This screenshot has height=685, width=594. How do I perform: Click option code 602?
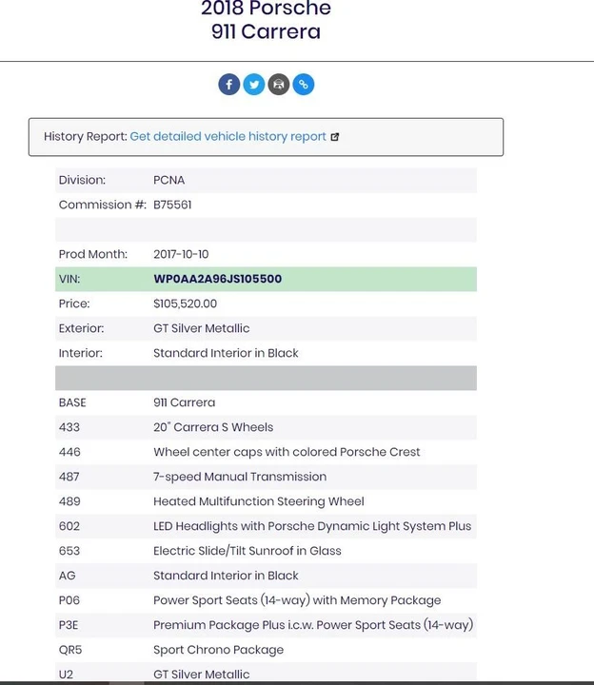click(x=69, y=526)
